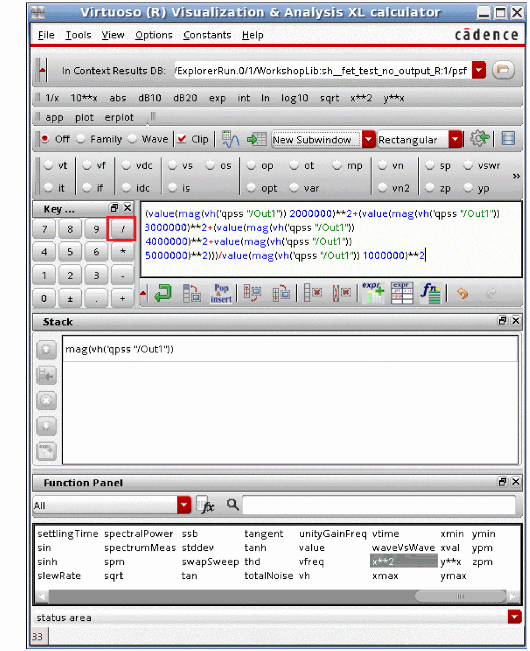Click the green Enter arrow icon below buffer
This screenshot has width=530, height=651.
pos(162,294)
